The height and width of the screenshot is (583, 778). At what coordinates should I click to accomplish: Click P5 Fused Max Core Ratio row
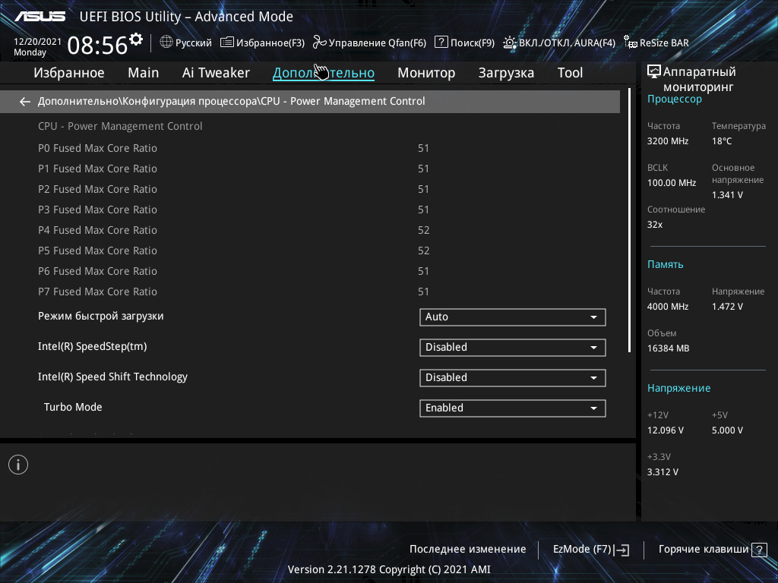(310, 251)
